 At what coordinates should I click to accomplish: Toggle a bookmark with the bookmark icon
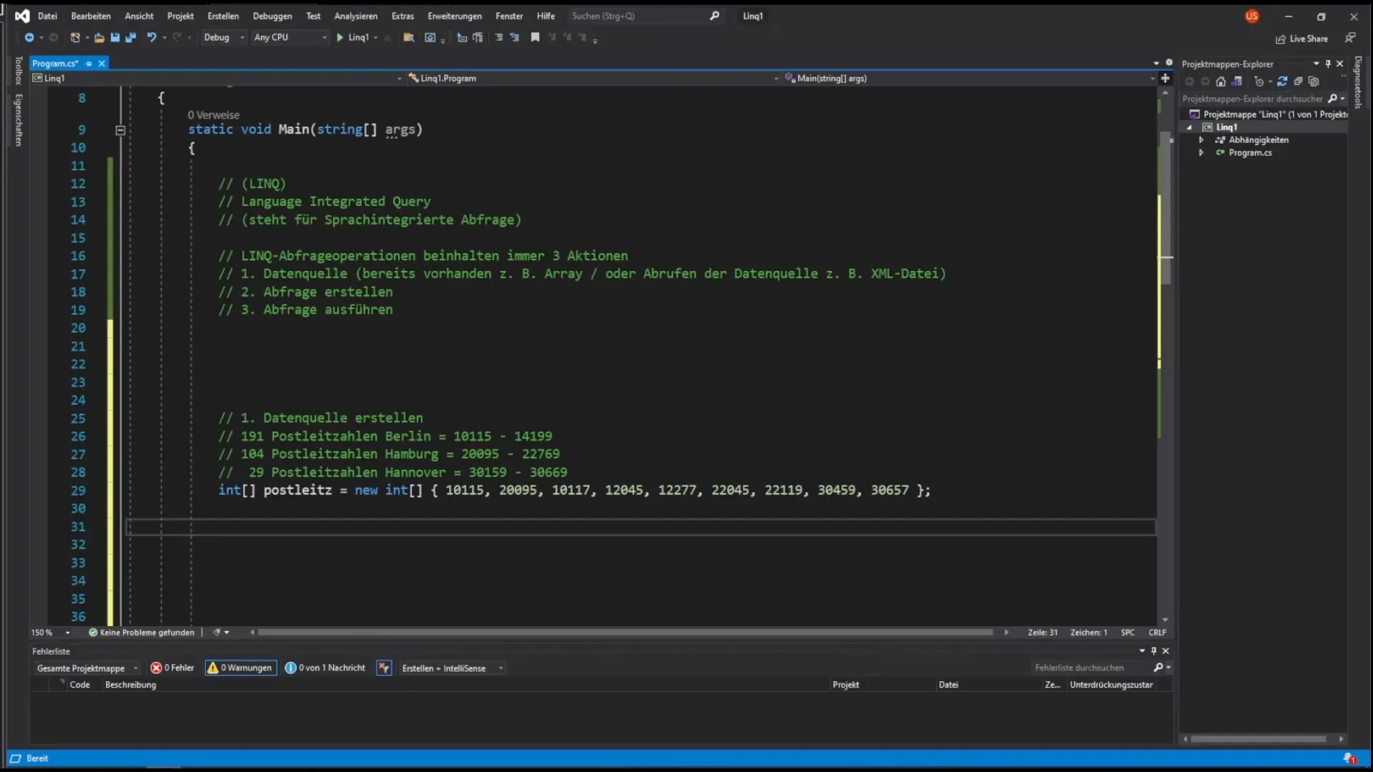coord(535,37)
